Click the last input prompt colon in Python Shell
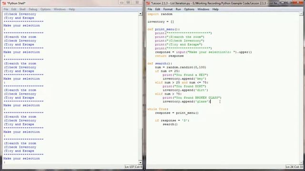The height and width of the screenshot is (171, 305). click(4, 162)
